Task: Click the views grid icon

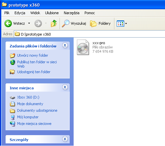Action: [x=120, y=23]
